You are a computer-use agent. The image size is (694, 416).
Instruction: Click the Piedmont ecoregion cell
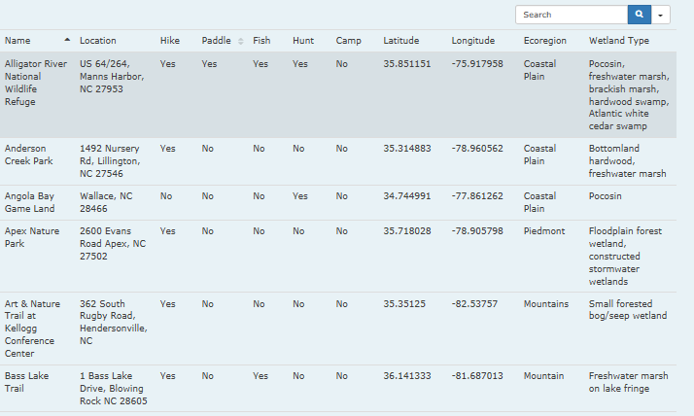544,231
